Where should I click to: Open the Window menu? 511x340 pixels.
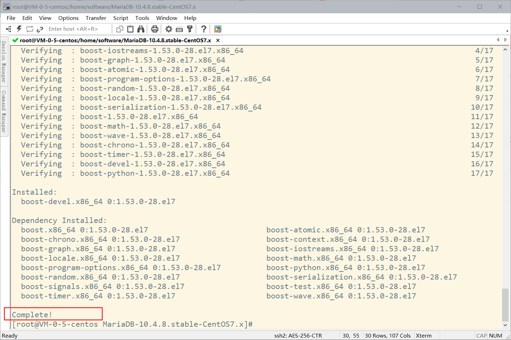[x=167, y=18]
